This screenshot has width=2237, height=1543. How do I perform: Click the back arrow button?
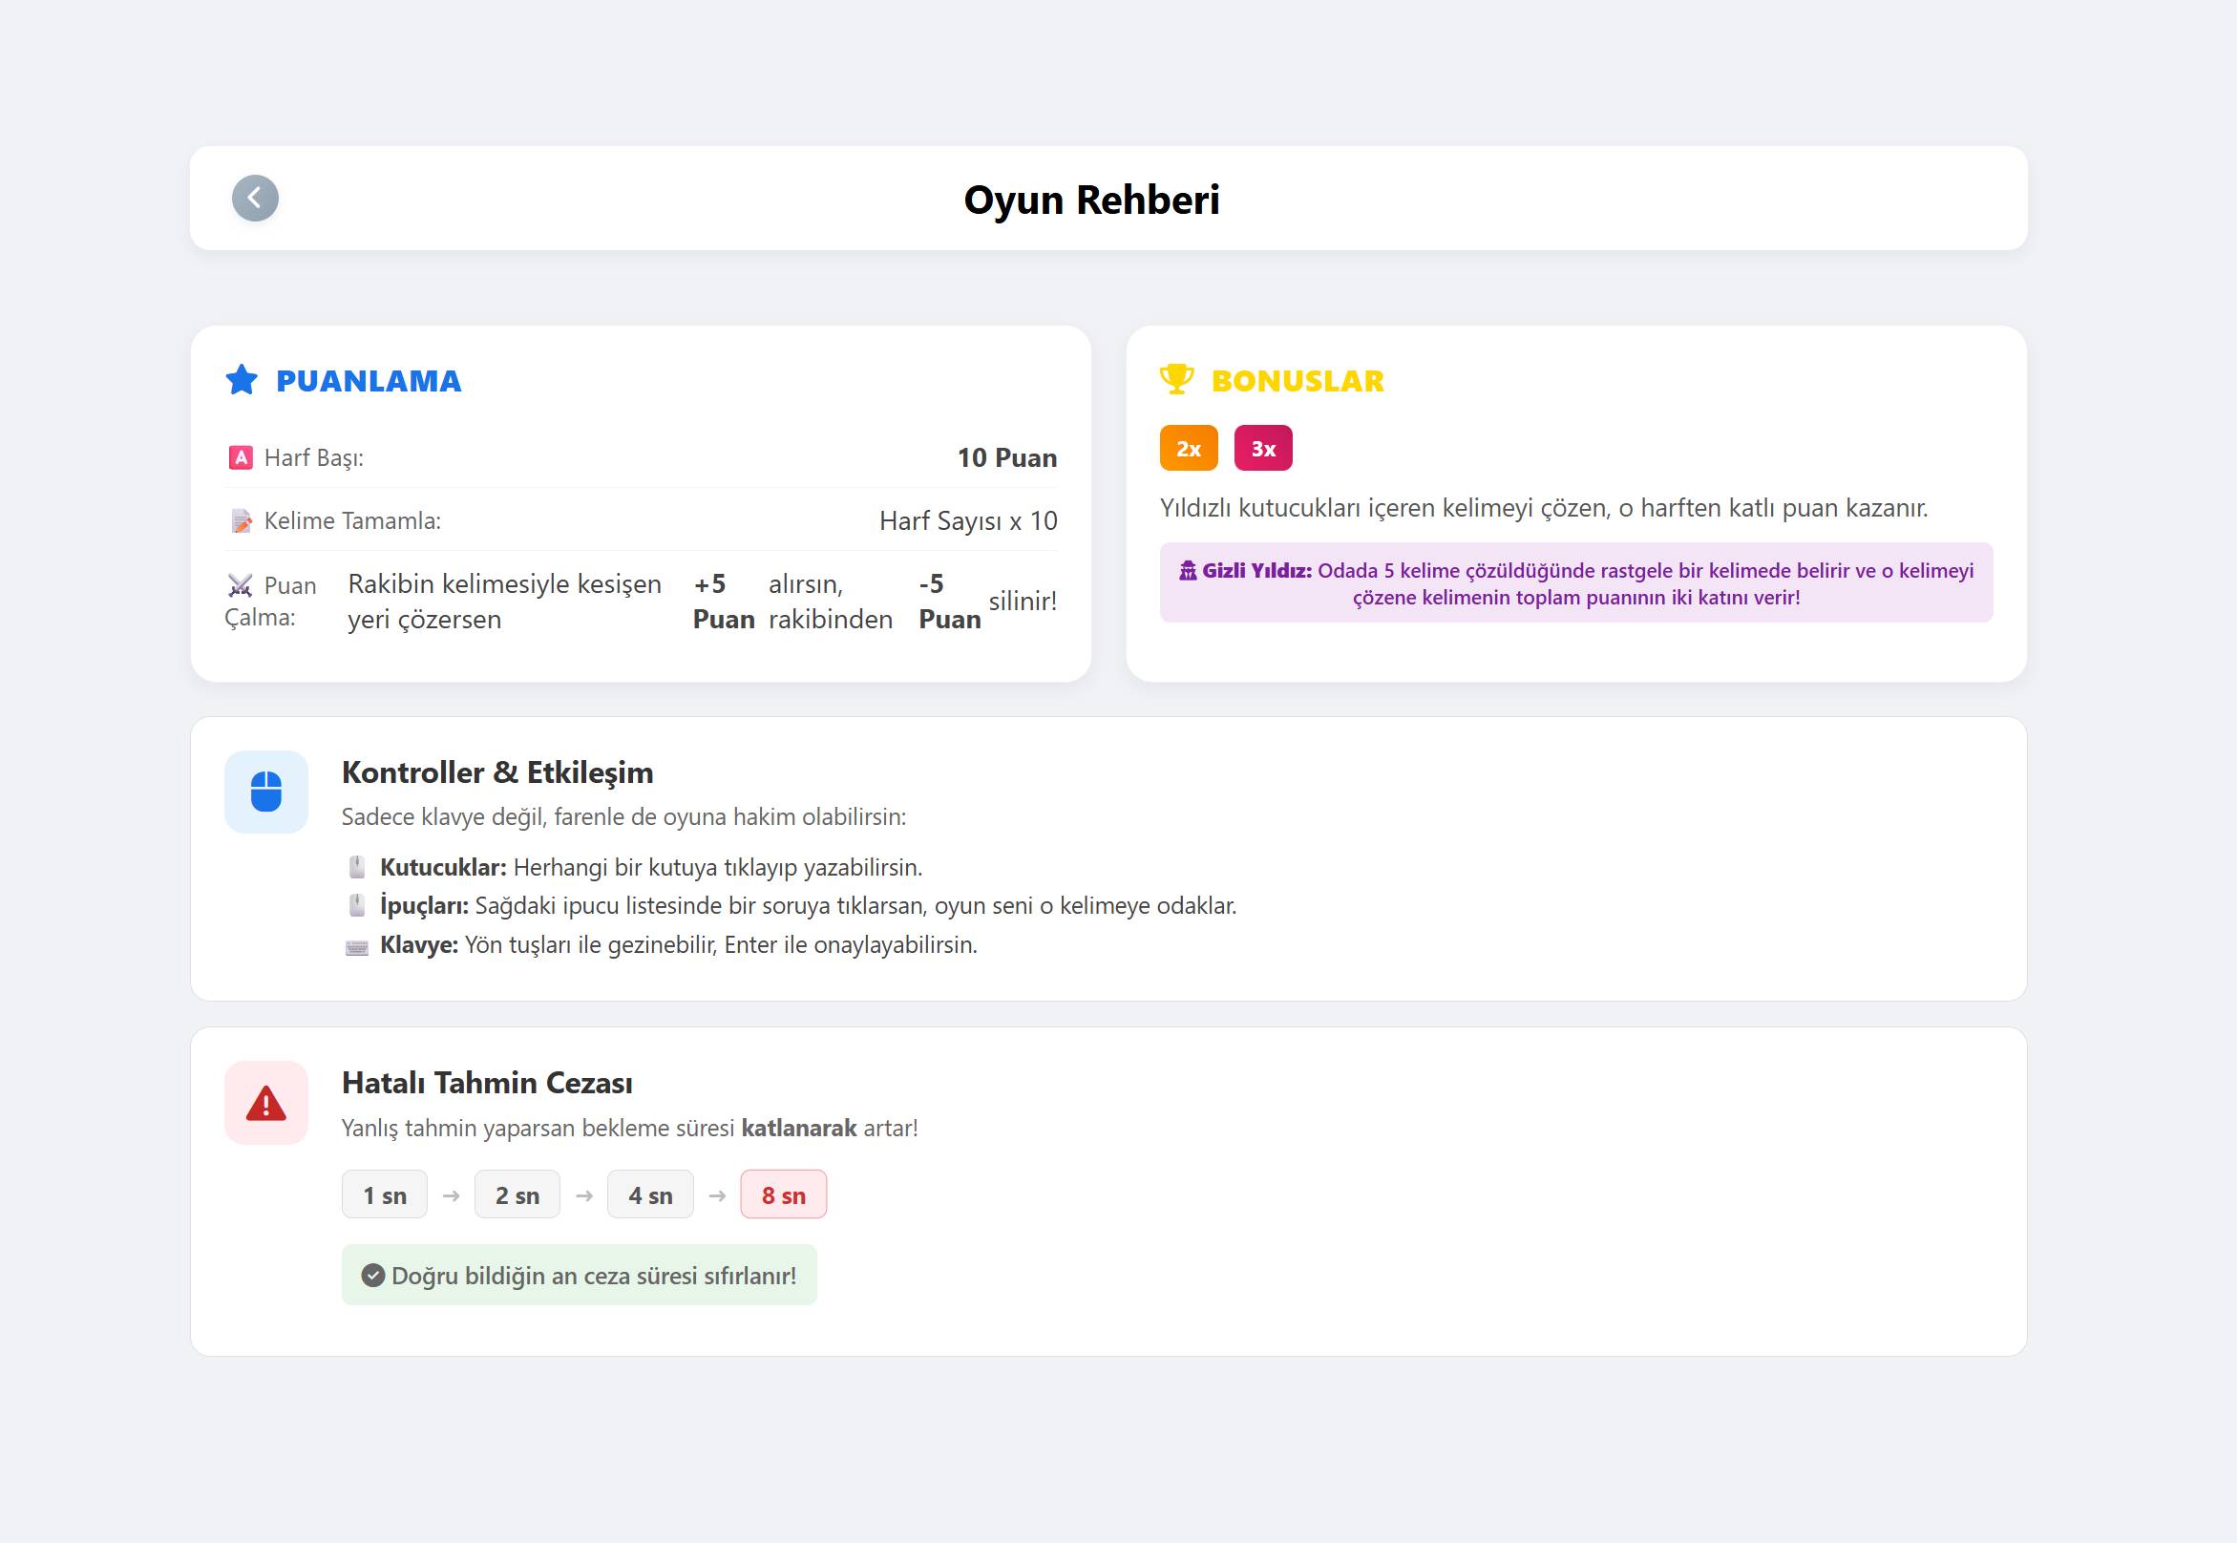255,199
